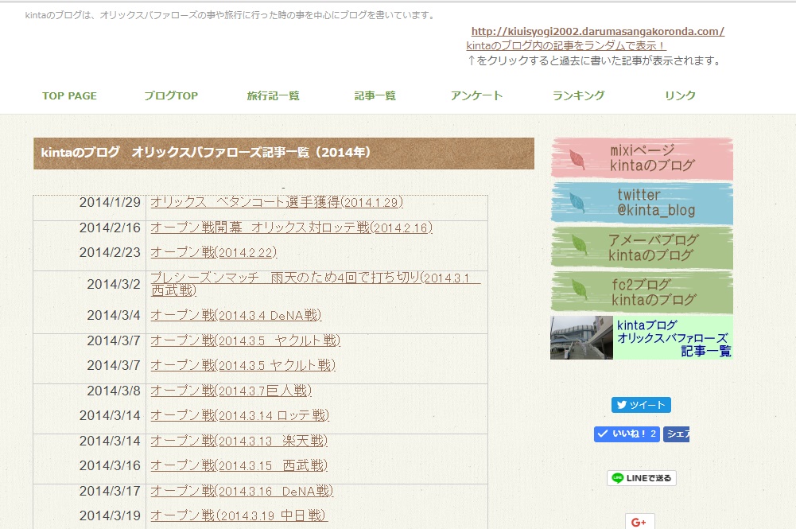Go to ブログTOP in navigation

(171, 95)
